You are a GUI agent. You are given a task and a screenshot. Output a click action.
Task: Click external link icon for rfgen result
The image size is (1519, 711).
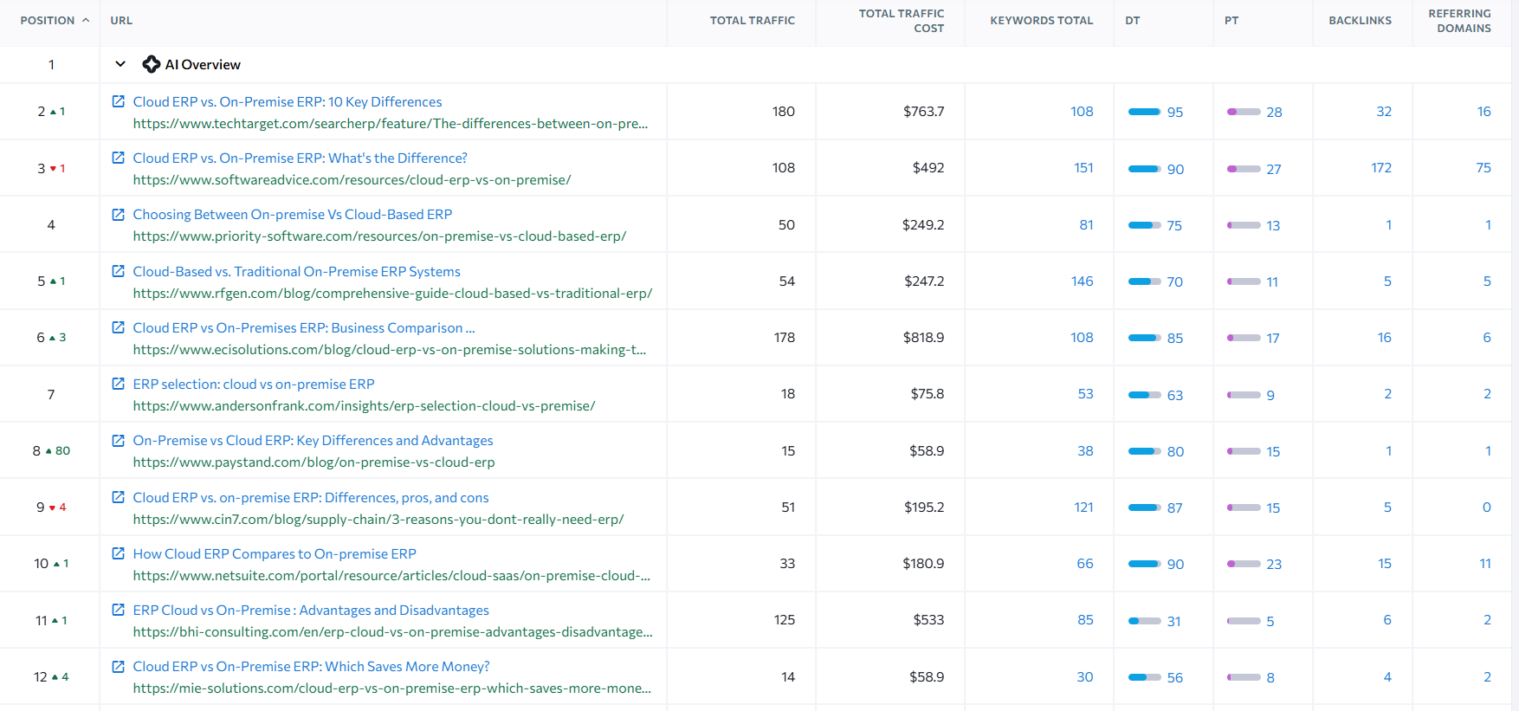coord(119,271)
